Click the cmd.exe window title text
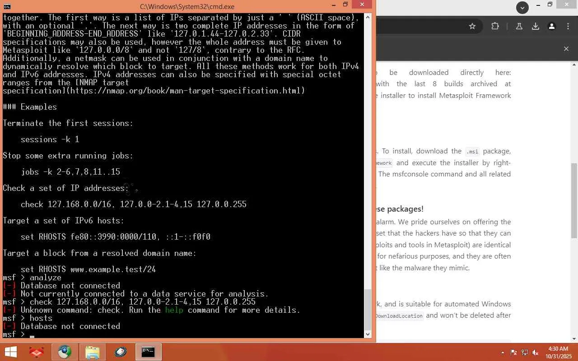The image size is (578, 361). [x=187, y=7]
